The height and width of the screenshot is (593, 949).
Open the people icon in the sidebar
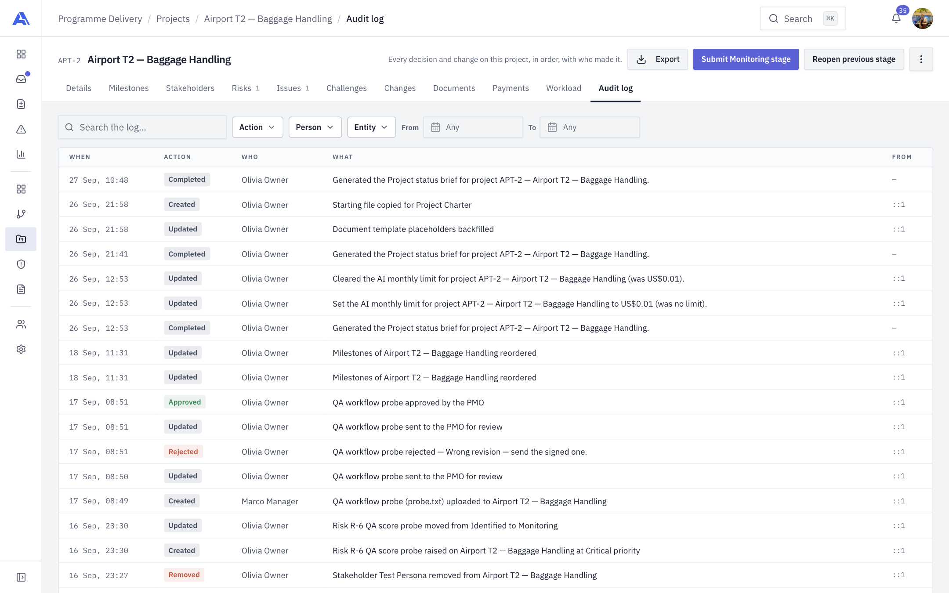[x=21, y=324]
